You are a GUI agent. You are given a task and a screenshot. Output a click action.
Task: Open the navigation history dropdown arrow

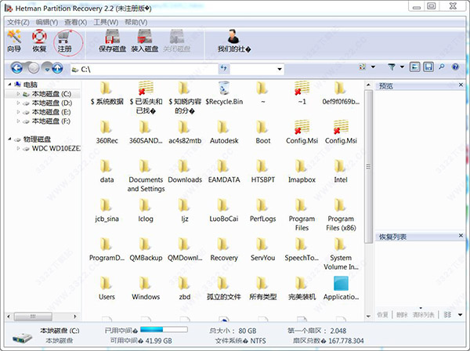[x=47, y=69]
